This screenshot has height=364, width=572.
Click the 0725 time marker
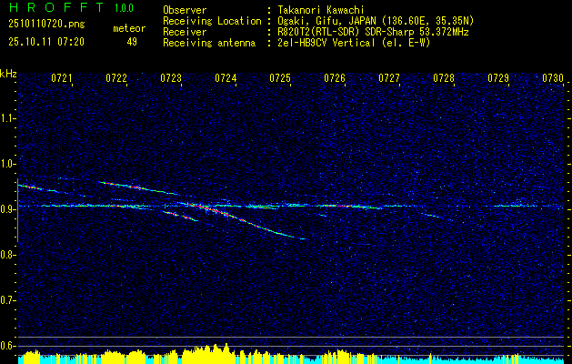280,78
